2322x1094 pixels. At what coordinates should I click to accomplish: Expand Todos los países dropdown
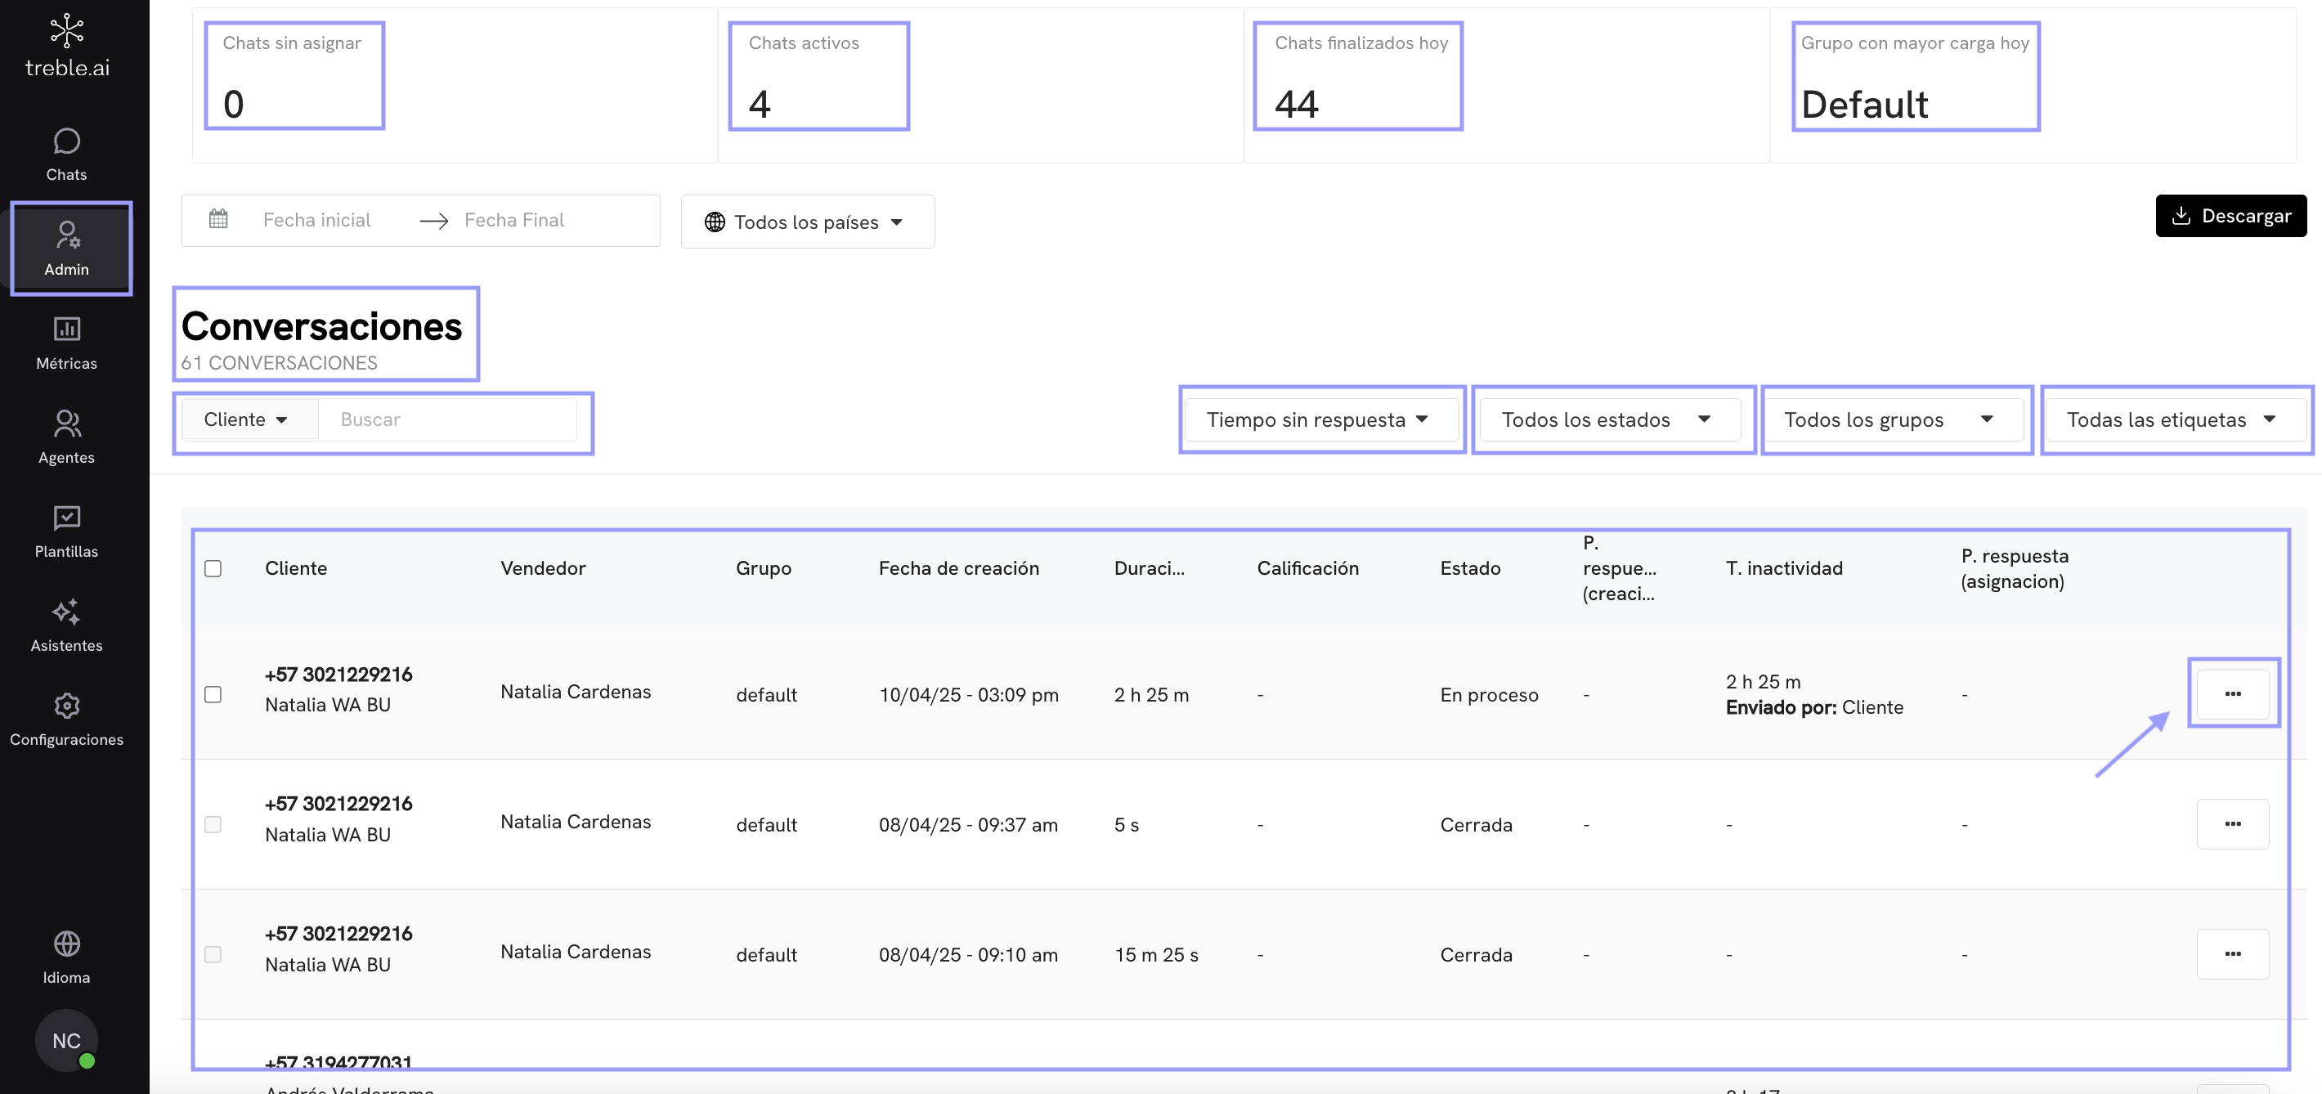point(808,222)
